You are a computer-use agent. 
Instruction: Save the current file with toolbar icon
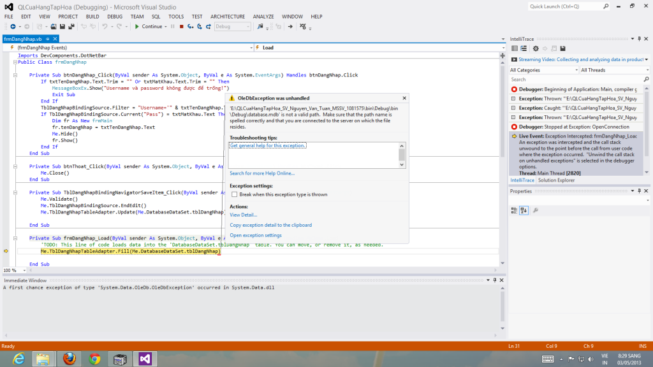pyautogui.click(x=62, y=27)
